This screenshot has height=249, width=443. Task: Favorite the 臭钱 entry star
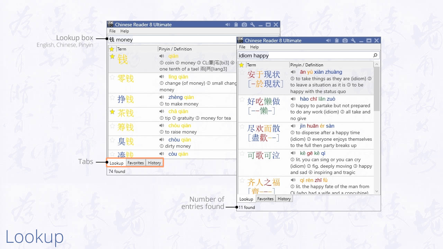pos(112,140)
